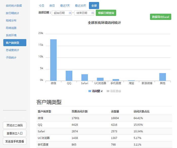Open calendar icon in 起始日期 field
This screenshot has height=148, width=177.
point(70,13)
